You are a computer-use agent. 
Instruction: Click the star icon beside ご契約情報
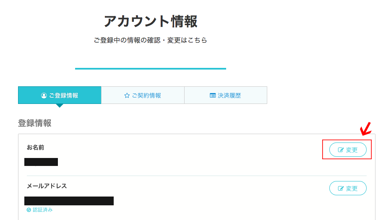click(127, 96)
